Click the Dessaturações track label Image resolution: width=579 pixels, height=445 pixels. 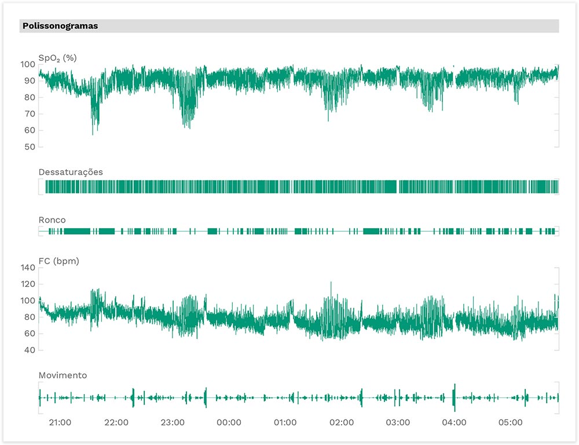71,172
